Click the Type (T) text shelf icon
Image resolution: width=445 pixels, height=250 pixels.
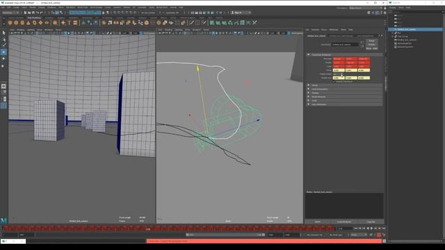69,23
